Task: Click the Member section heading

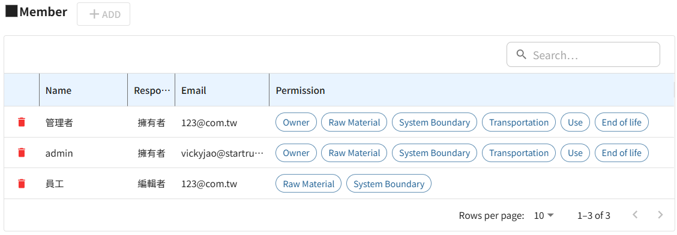Action: click(43, 11)
